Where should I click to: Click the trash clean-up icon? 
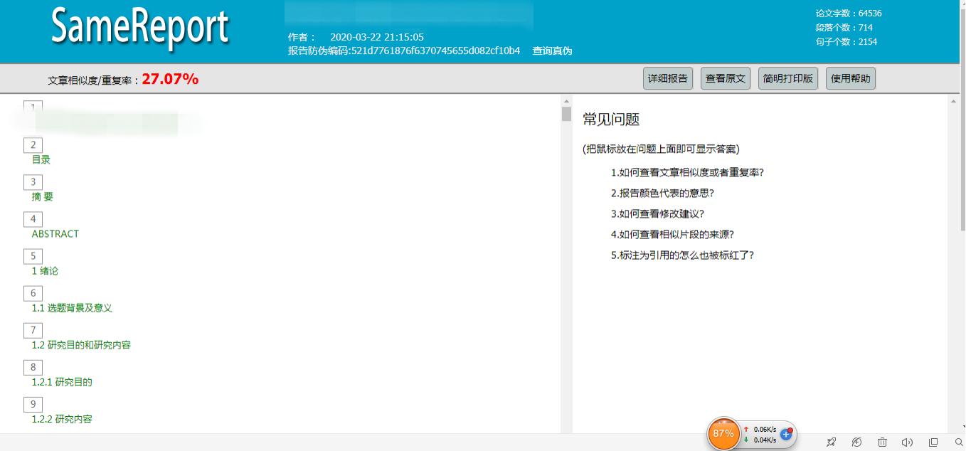pos(882,442)
